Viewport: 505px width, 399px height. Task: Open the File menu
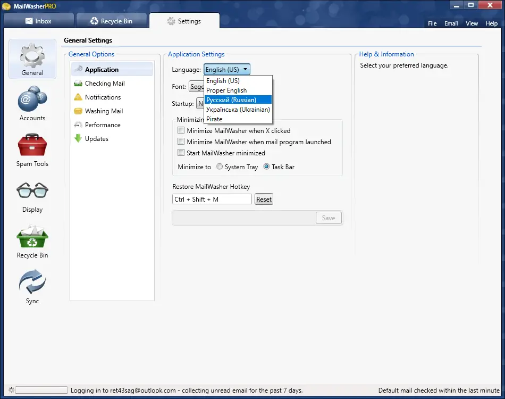coord(432,23)
